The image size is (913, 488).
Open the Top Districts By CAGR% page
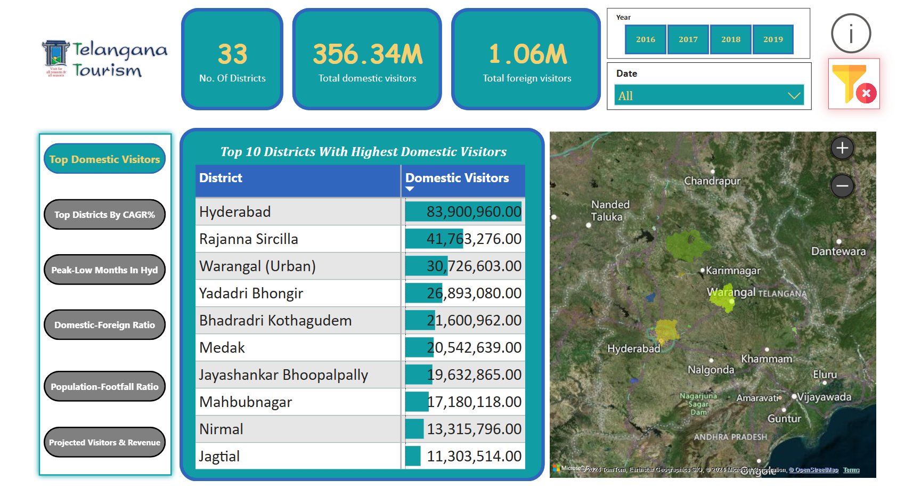[104, 215]
